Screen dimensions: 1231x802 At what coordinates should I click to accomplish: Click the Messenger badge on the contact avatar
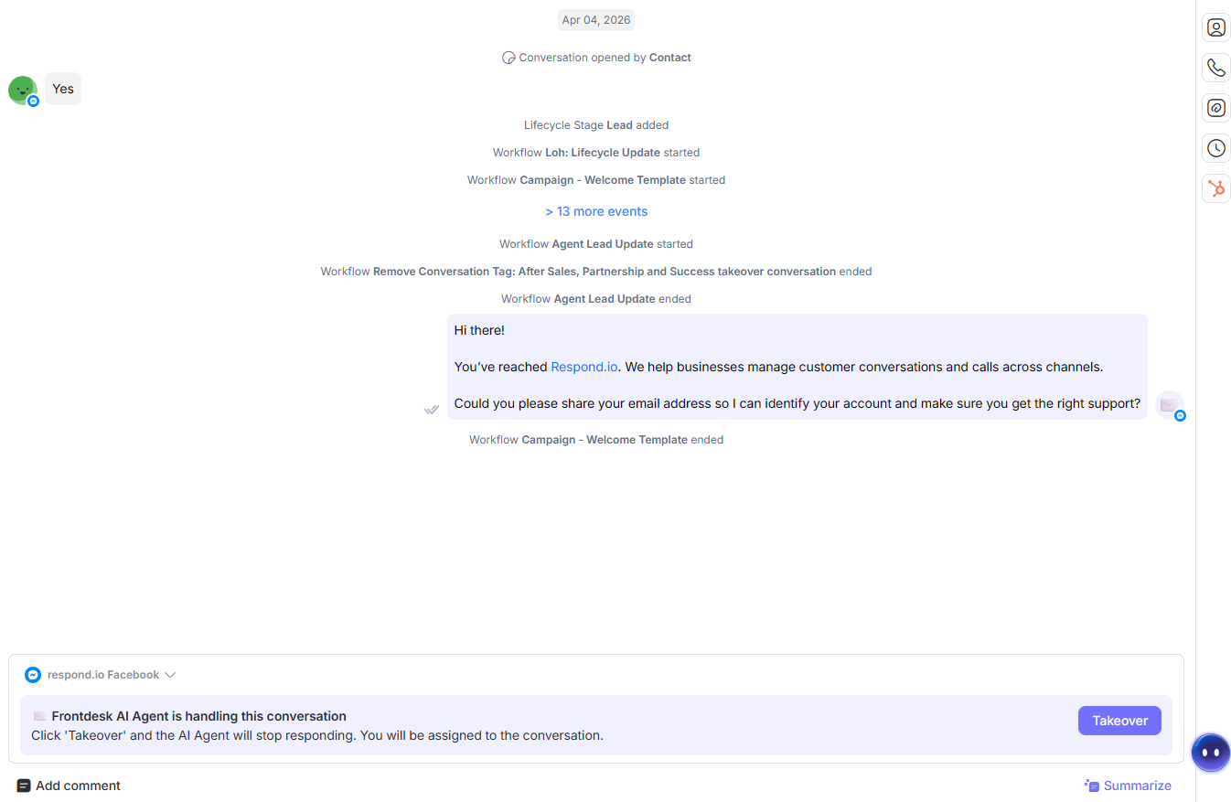pos(35,101)
